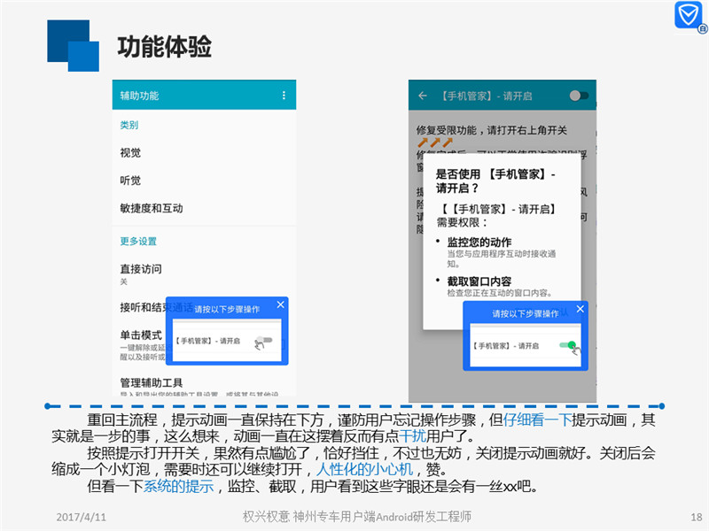Click the gray toggle in left hint popup

[x=264, y=340]
